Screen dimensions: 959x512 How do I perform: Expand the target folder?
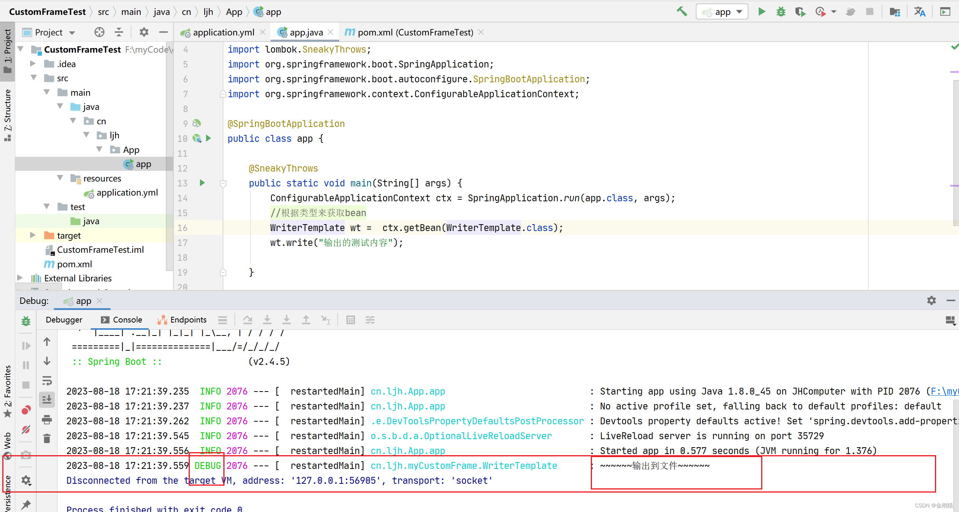pos(33,235)
